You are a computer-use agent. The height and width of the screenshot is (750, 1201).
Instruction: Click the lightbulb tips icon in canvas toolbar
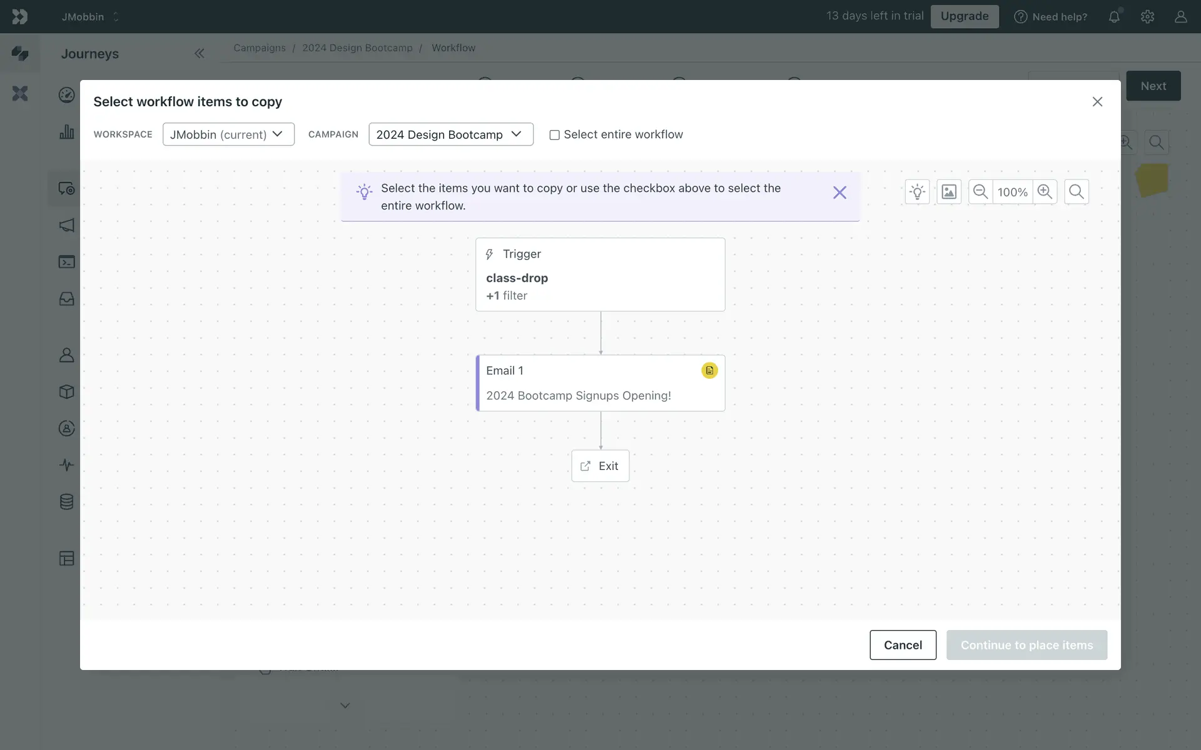917,192
